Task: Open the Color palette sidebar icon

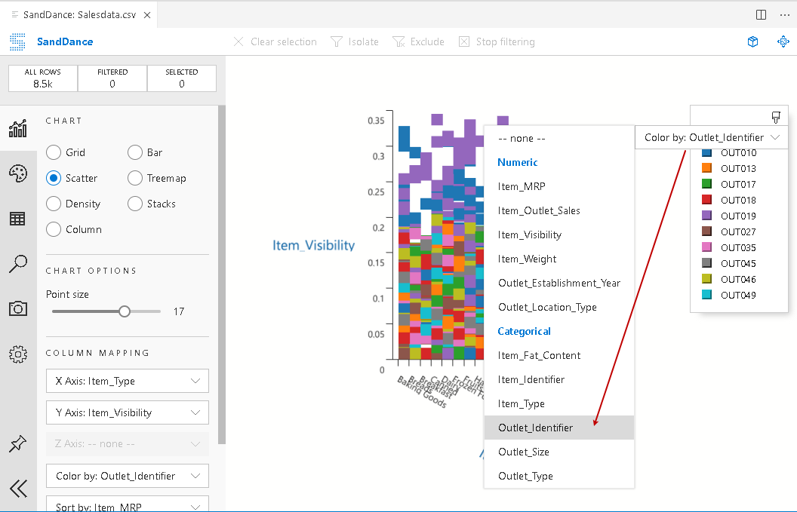Action: 17,174
